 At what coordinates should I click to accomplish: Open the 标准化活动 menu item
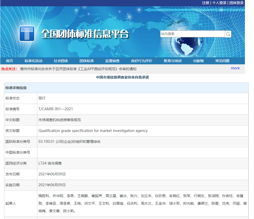point(33,61)
